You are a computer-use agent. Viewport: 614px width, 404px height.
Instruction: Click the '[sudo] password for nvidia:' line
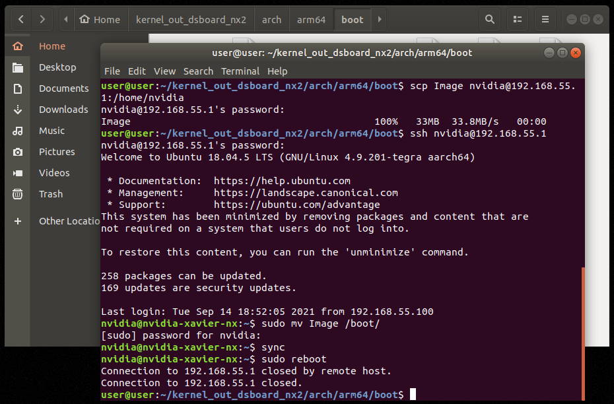[x=181, y=335]
